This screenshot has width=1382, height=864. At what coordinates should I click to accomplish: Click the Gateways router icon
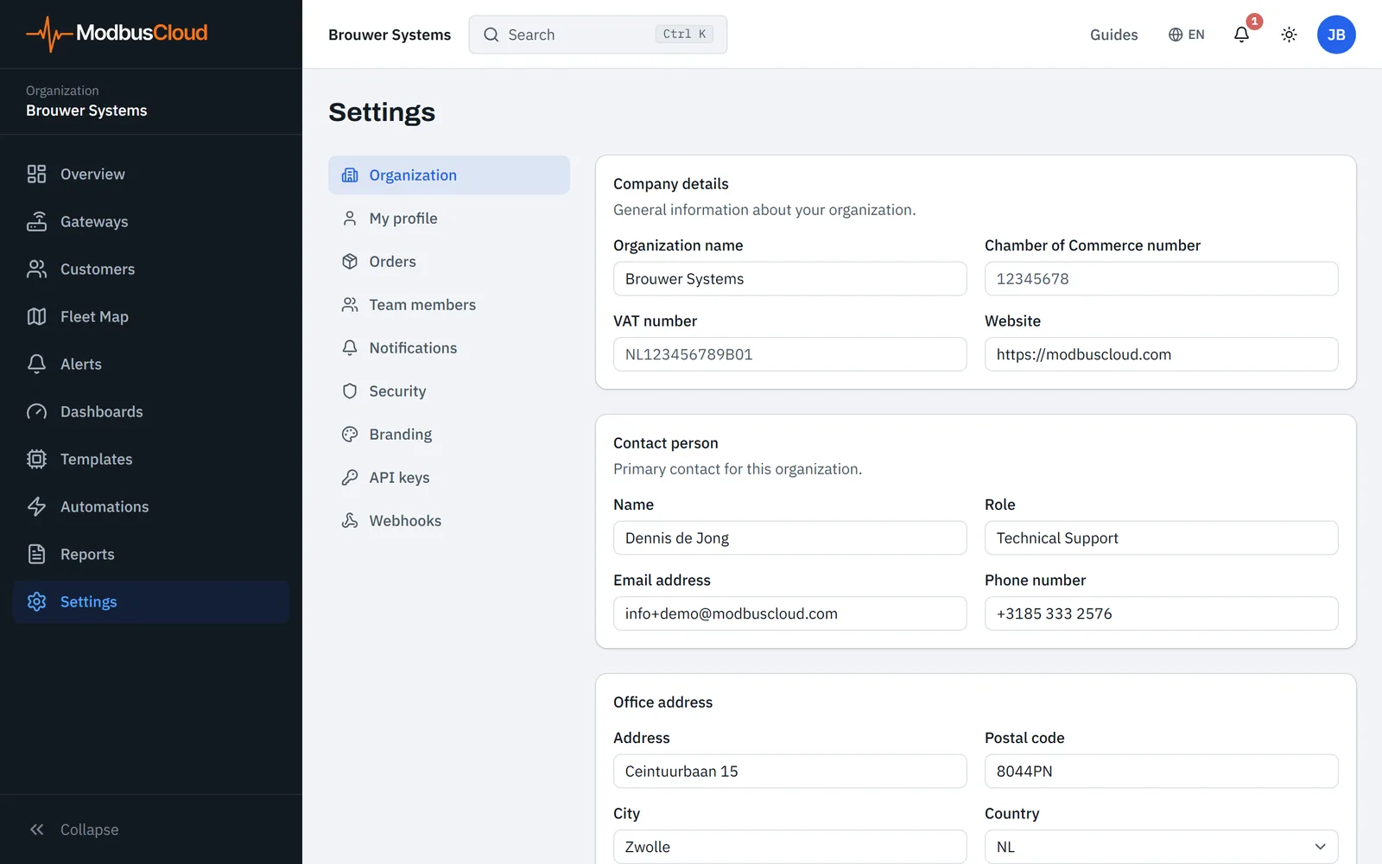pos(36,221)
